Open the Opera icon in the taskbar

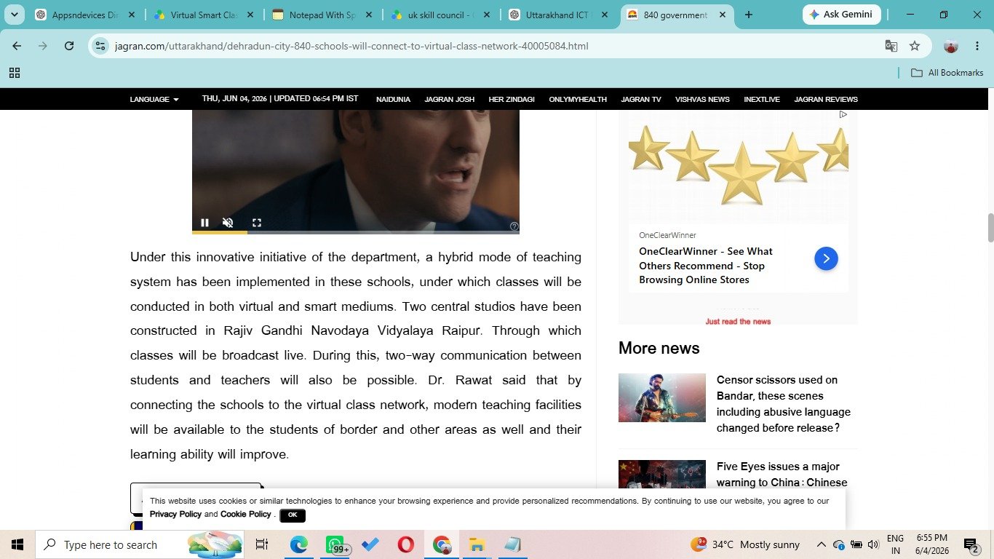[406, 544]
